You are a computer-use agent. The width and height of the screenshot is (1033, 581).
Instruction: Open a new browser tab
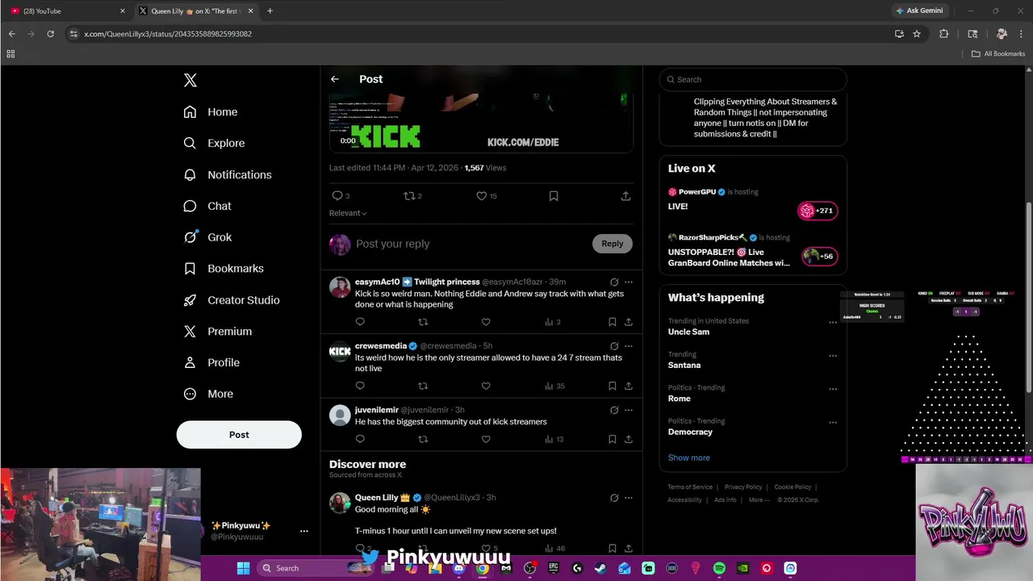(270, 11)
